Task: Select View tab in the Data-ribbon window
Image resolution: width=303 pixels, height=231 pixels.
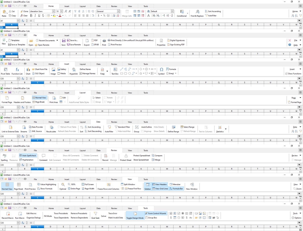Action: pyautogui.click(x=130, y=122)
